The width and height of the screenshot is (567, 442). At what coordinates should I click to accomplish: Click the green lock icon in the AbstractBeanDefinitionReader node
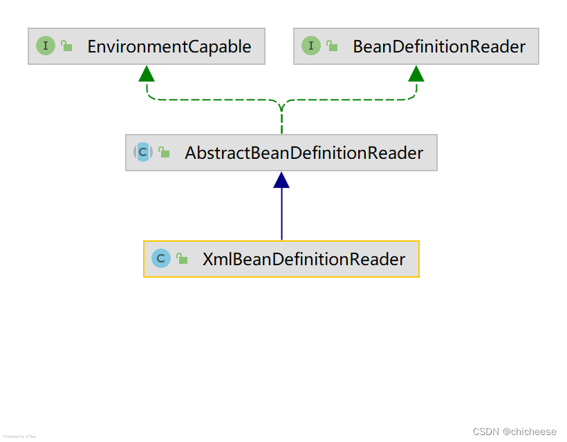tap(164, 152)
